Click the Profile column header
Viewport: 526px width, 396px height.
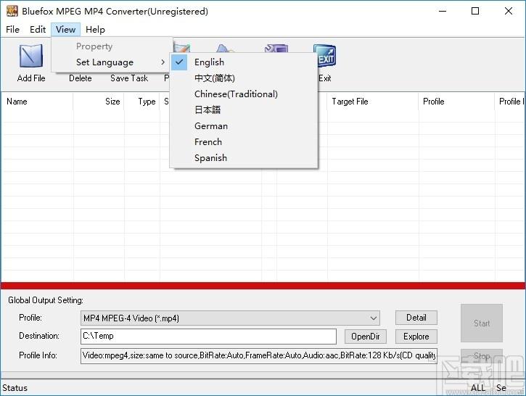(456, 102)
